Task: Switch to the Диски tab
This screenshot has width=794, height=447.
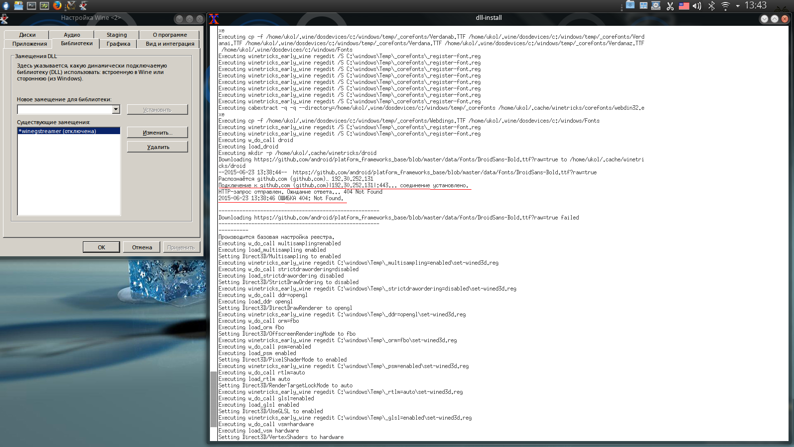Action: (x=27, y=35)
